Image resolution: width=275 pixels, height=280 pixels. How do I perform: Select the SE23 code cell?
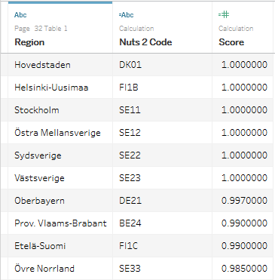[162, 178]
